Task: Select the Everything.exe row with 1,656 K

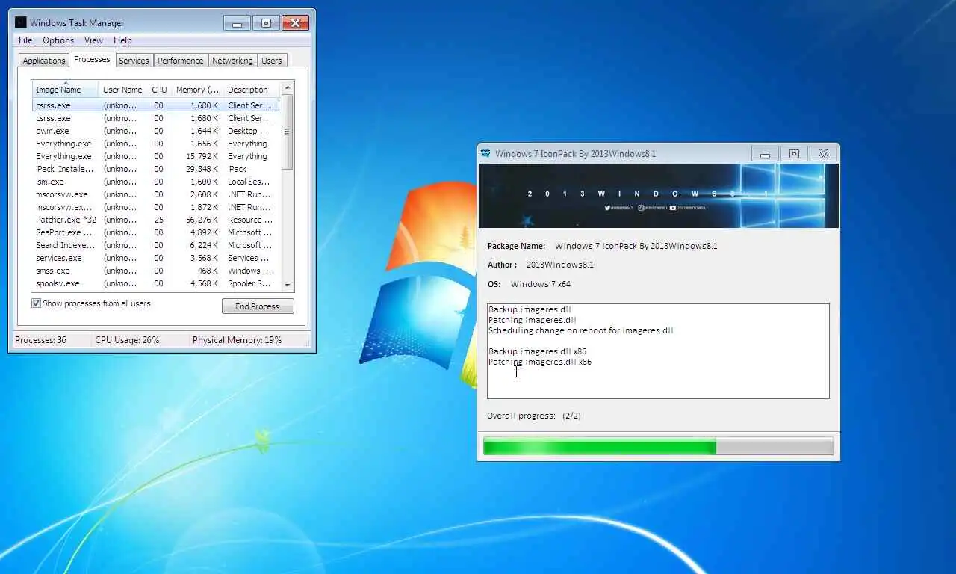Action: 156,143
